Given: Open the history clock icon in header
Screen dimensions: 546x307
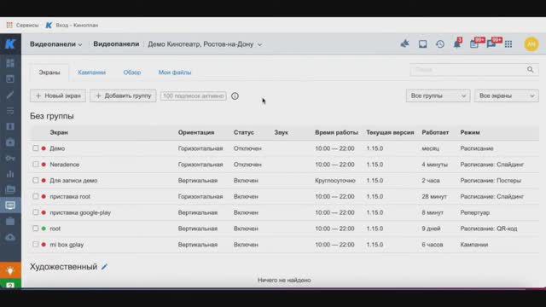Looking at the screenshot, I should [440, 43].
